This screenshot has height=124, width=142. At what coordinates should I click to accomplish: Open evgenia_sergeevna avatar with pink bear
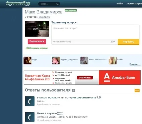(x=56, y=60)
